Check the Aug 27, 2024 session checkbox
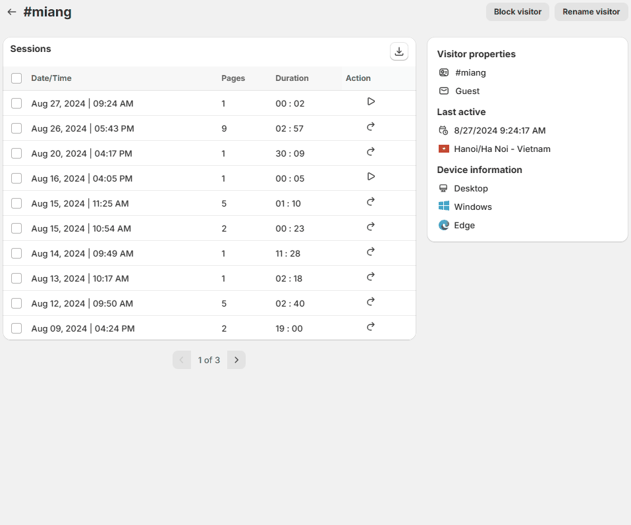The image size is (631, 525). coord(16,103)
